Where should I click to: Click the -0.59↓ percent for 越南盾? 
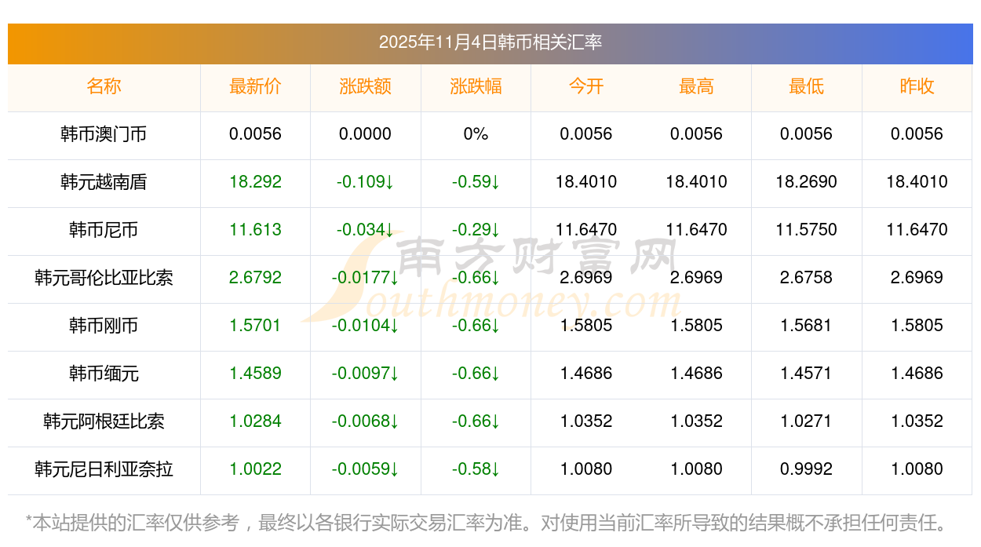click(476, 182)
